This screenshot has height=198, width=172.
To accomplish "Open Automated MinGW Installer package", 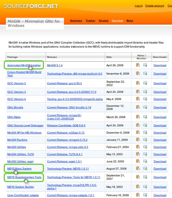I will 24,65.
